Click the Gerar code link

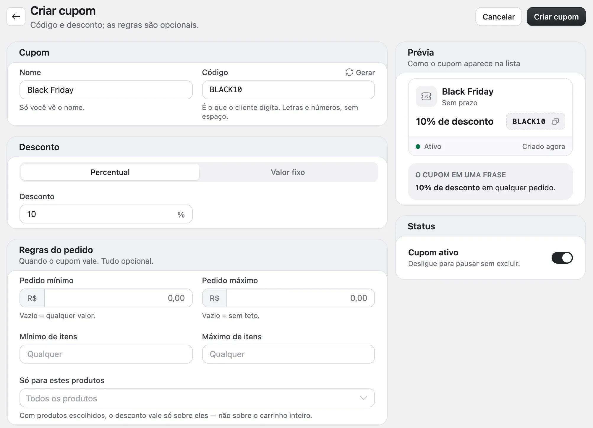pos(360,72)
